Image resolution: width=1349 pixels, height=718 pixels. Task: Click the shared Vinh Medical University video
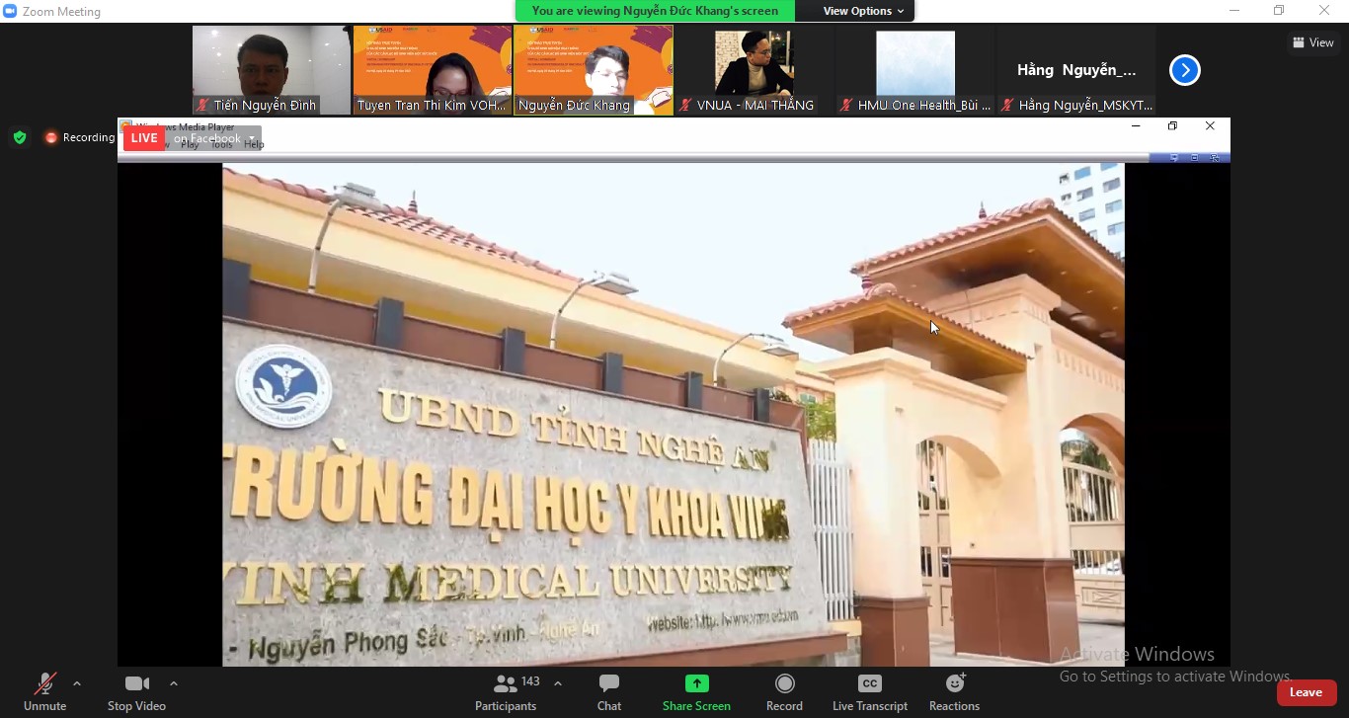[x=674, y=415]
